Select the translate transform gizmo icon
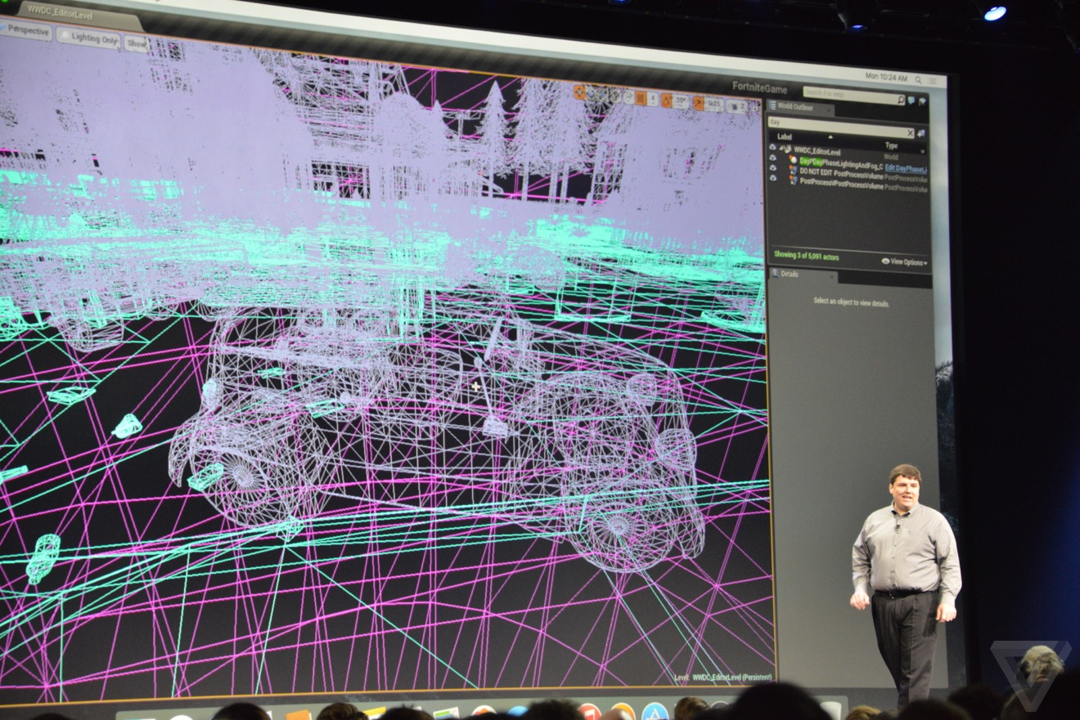 point(580,92)
